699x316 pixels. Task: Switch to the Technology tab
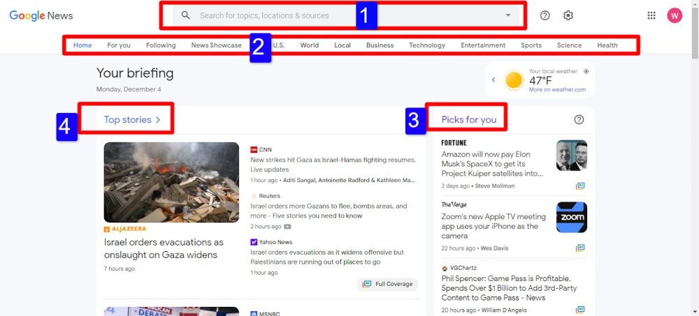pos(427,45)
